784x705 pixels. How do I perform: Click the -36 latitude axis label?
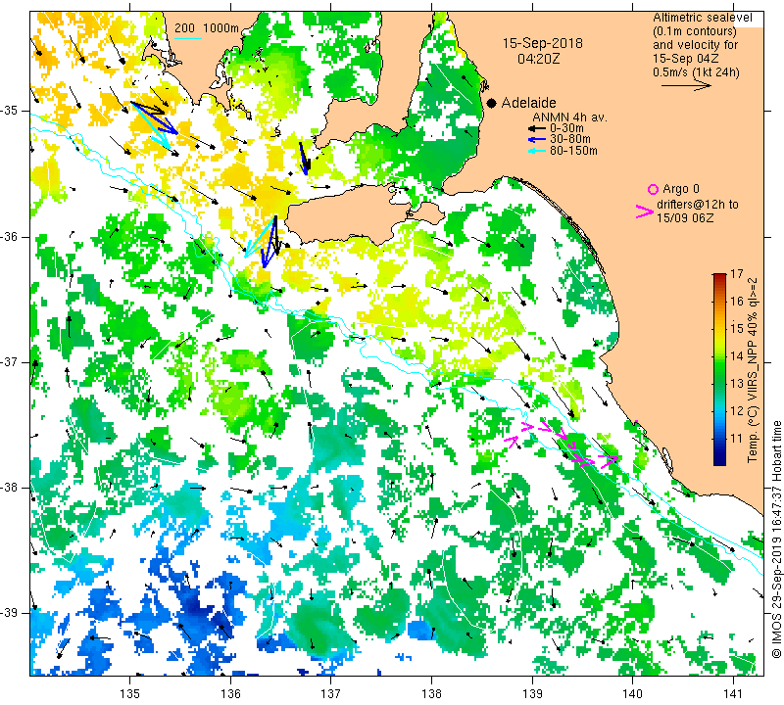point(9,236)
